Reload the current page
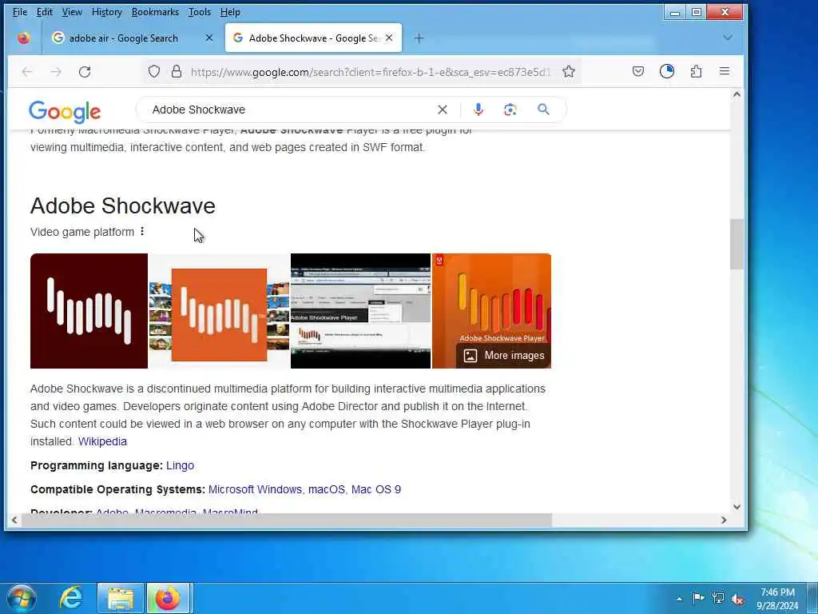 click(85, 71)
